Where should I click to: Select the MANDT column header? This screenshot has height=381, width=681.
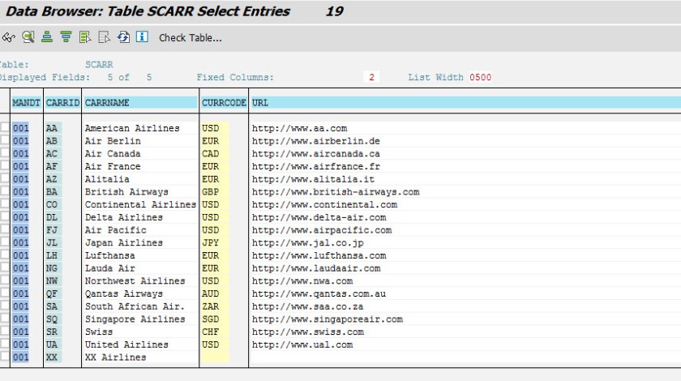click(26, 102)
